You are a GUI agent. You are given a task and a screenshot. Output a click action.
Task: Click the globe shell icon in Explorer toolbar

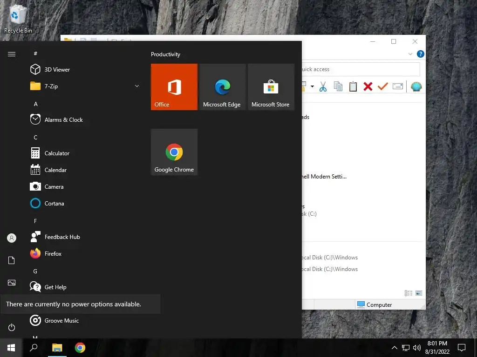pos(416,87)
